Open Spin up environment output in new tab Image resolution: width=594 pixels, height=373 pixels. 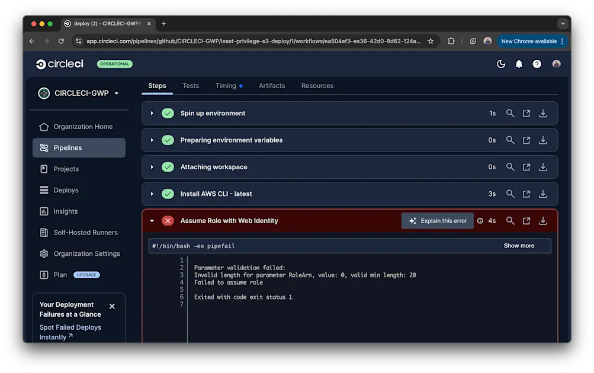pyautogui.click(x=526, y=113)
